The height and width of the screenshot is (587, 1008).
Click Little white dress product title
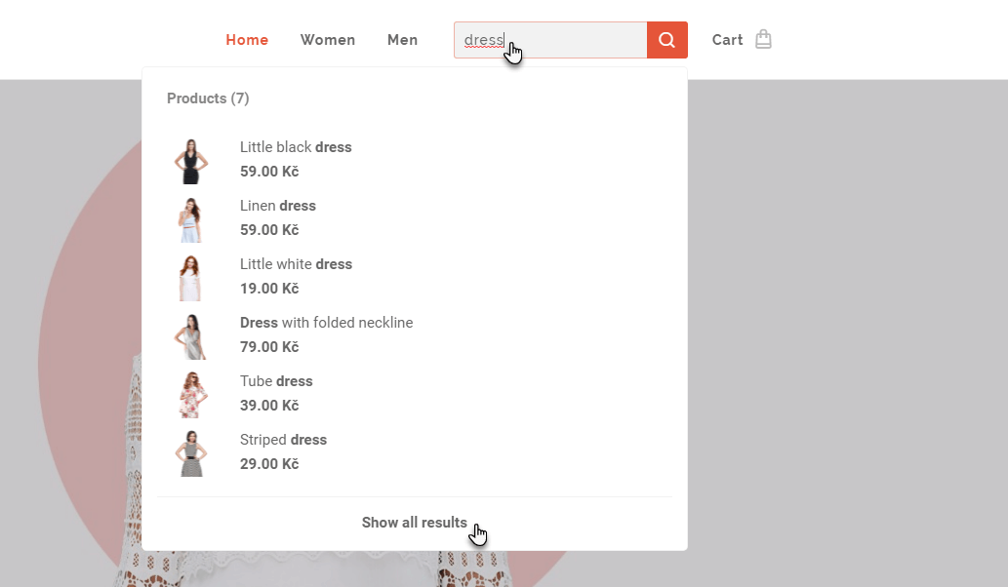(296, 264)
